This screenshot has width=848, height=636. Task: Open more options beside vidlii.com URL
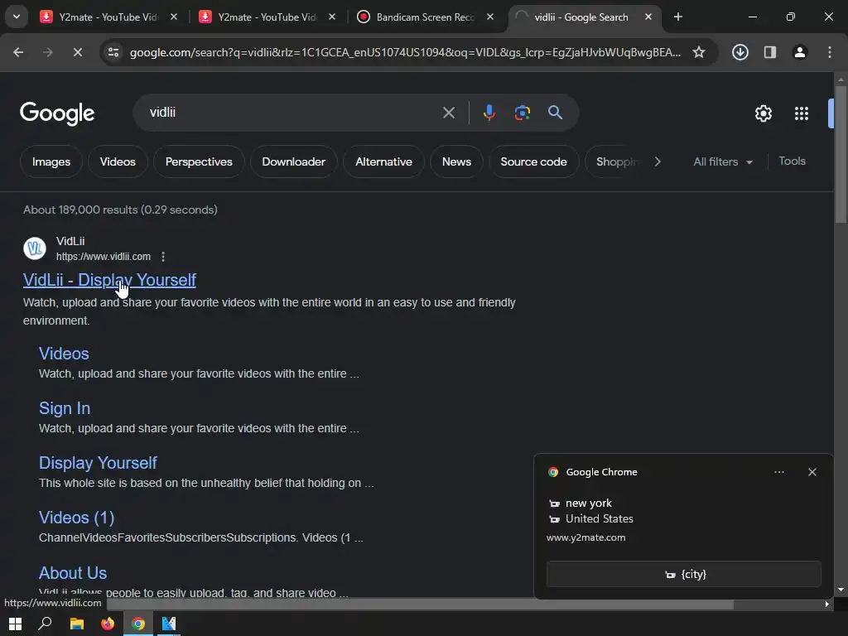[x=163, y=257]
